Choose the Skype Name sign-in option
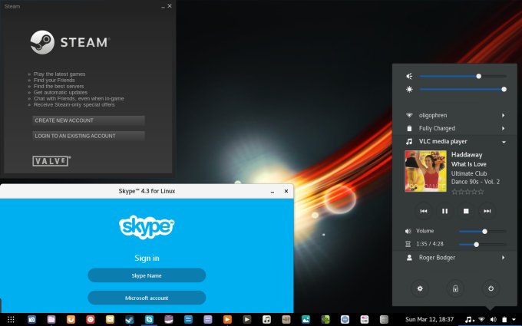 pos(147,275)
